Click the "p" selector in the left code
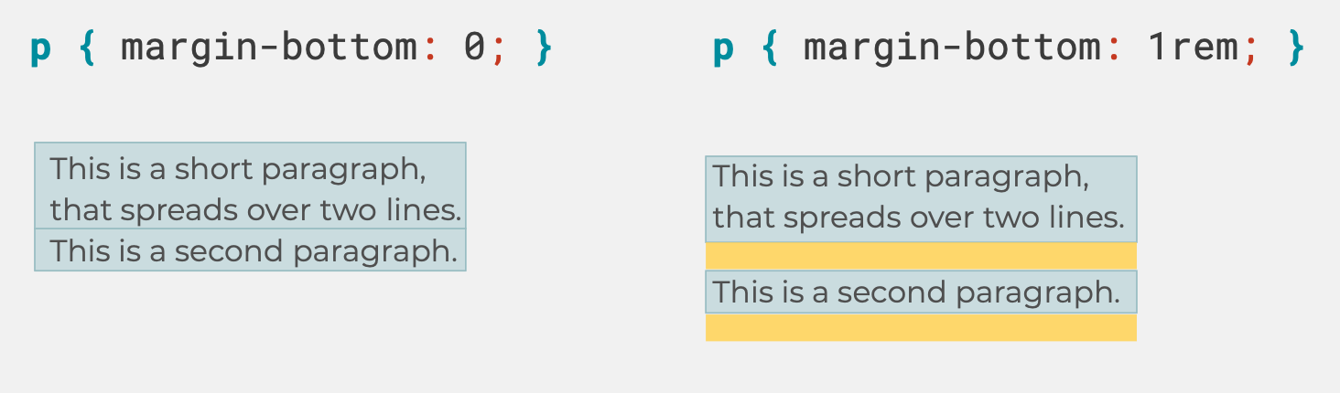 [x=40, y=49]
